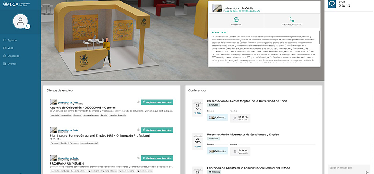
Task: Open the chat bubble icon at top right
Action: (x=332, y=4)
